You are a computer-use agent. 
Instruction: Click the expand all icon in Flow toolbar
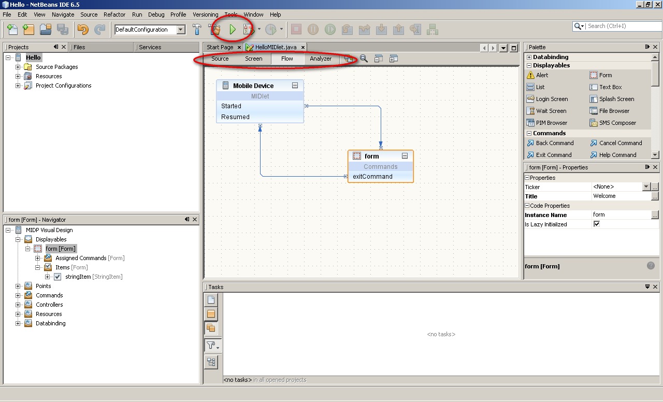(x=394, y=59)
